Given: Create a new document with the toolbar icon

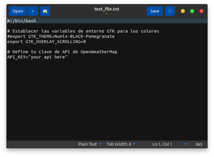Looking at the screenshot, I should point(45,11).
